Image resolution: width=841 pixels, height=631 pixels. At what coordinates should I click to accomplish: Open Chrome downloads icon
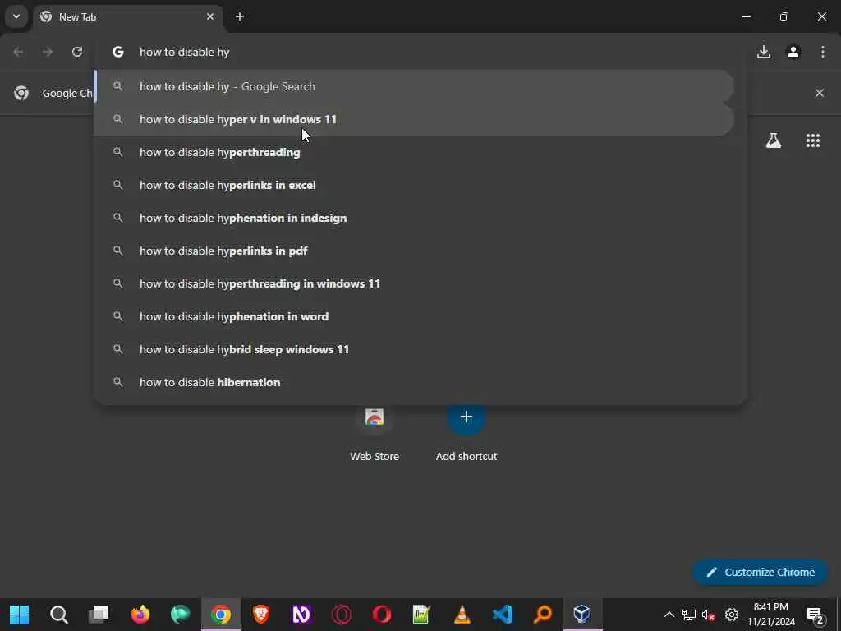click(763, 52)
